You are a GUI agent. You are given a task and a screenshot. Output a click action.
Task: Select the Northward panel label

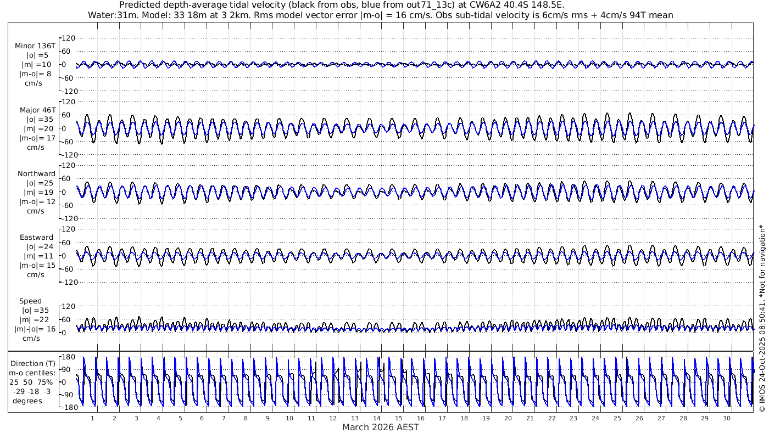(x=36, y=174)
